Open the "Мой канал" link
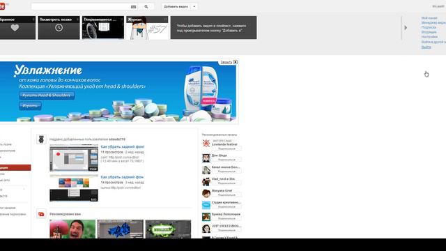Screen dimensions: 446x251 (429, 18)
